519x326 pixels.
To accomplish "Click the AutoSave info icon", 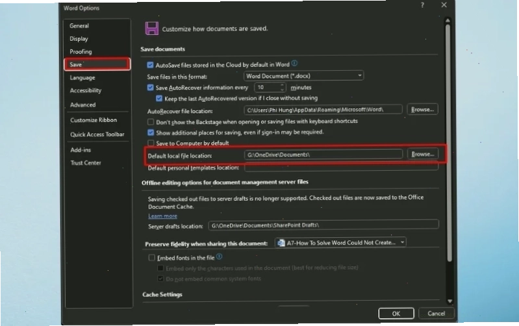I will 294,63.
